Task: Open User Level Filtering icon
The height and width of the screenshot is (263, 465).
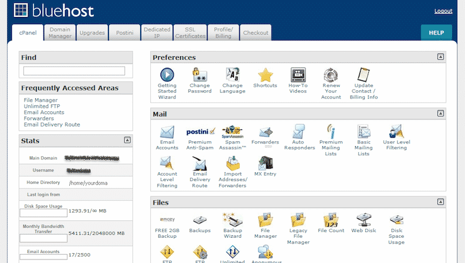Action: [396, 131]
